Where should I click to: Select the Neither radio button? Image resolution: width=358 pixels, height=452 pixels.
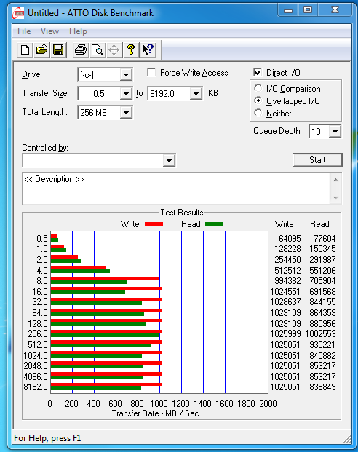pyautogui.click(x=258, y=113)
